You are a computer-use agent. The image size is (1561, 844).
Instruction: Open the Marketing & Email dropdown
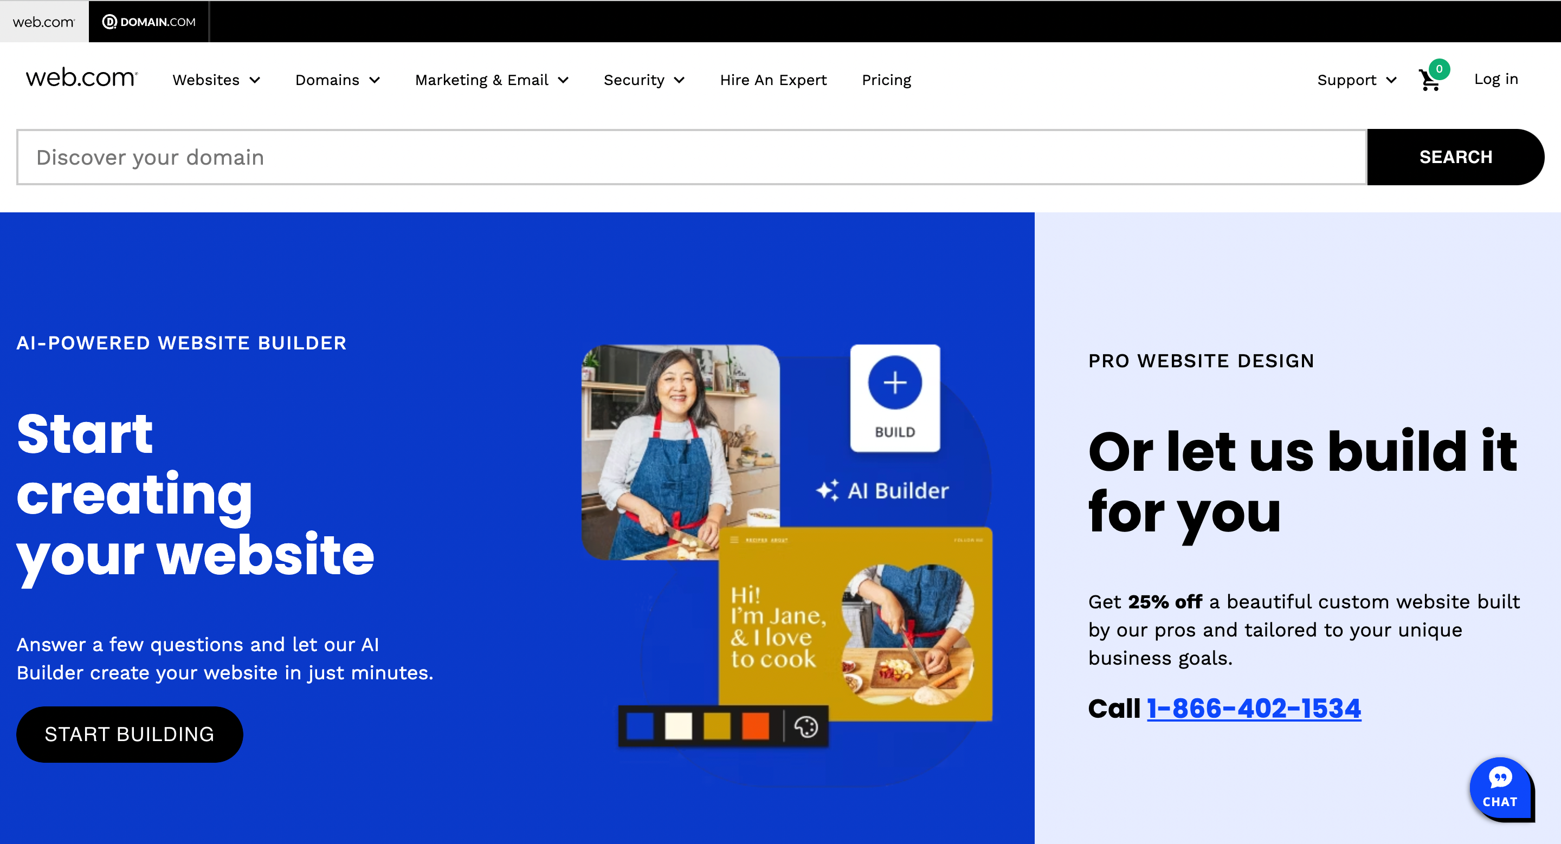pyautogui.click(x=492, y=80)
